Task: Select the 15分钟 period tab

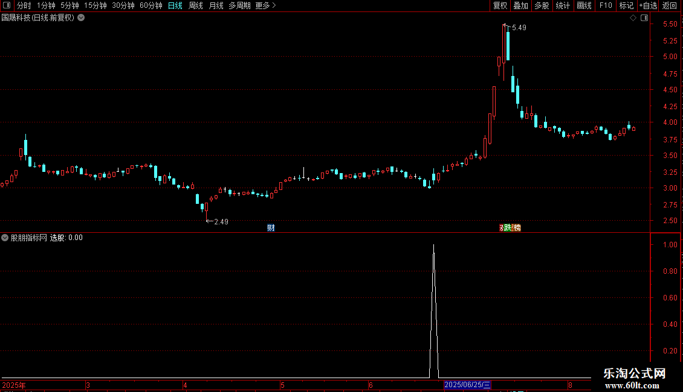Action: pyautogui.click(x=95, y=5)
